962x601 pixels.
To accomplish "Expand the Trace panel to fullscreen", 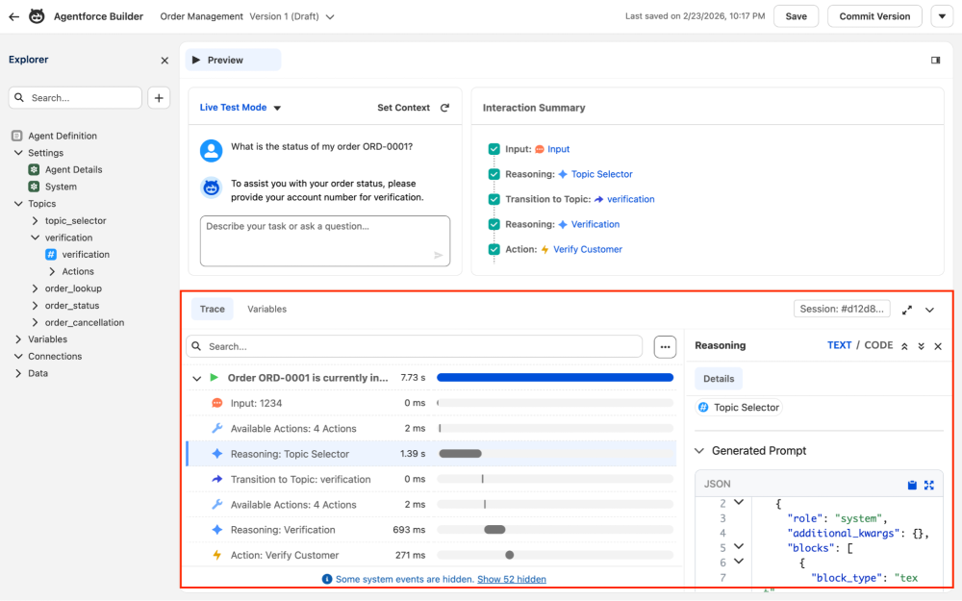I will coord(907,310).
